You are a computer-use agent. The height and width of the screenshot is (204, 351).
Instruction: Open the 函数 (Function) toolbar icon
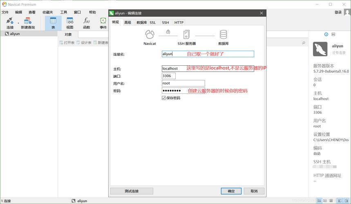[86, 23]
